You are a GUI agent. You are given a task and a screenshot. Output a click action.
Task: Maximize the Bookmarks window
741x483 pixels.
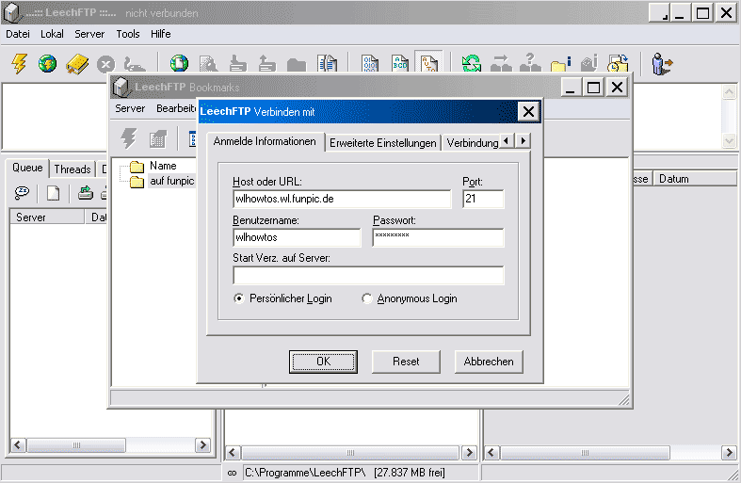click(593, 88)
